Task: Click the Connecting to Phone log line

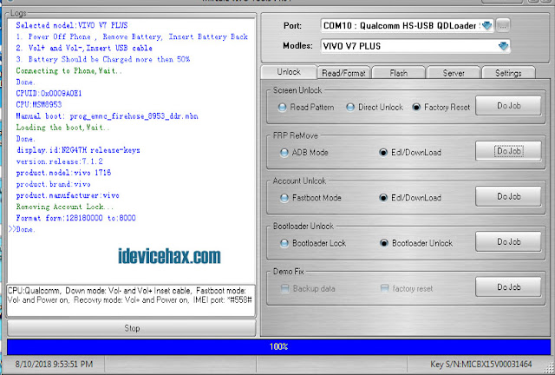Action: pos(69,70)
